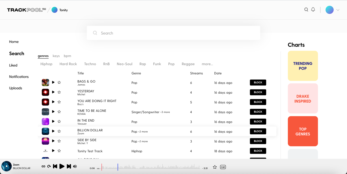Star the currently playing track in the player
The width and height of the screenshot is (347, 174).
(215, 167)
